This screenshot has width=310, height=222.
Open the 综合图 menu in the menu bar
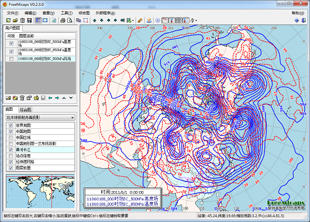(84, 13)
